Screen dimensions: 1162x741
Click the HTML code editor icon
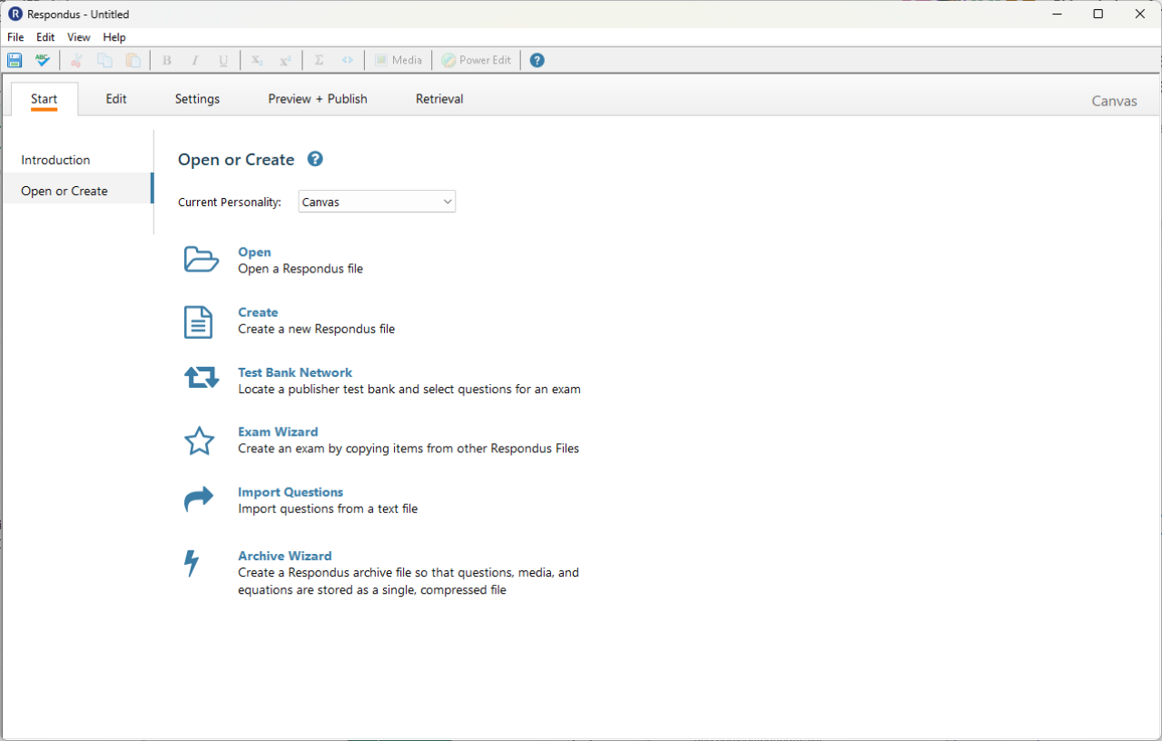pyautogui.click(x=347, y=60)
